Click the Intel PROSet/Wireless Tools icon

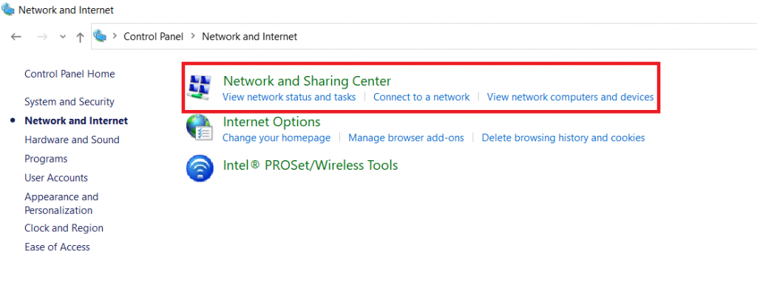pyautogui.click(x=200, y=168)
